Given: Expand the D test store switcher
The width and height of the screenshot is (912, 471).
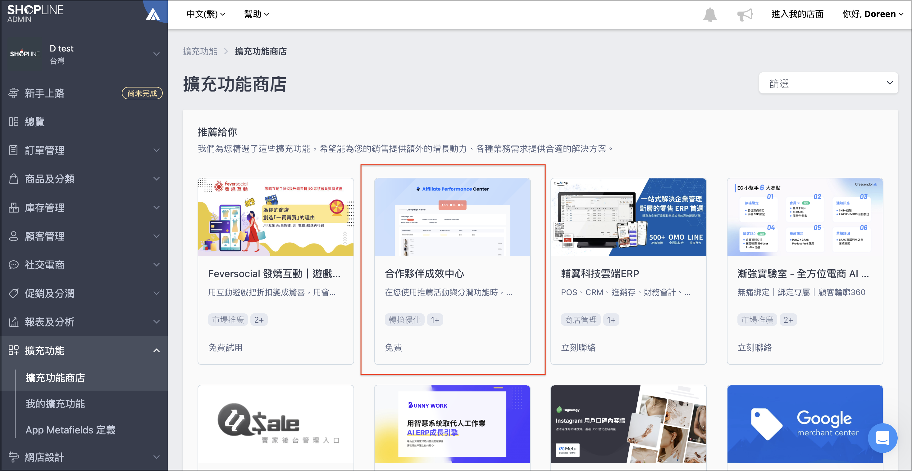Looking at the screenshot, I should (x=156, y=54).
